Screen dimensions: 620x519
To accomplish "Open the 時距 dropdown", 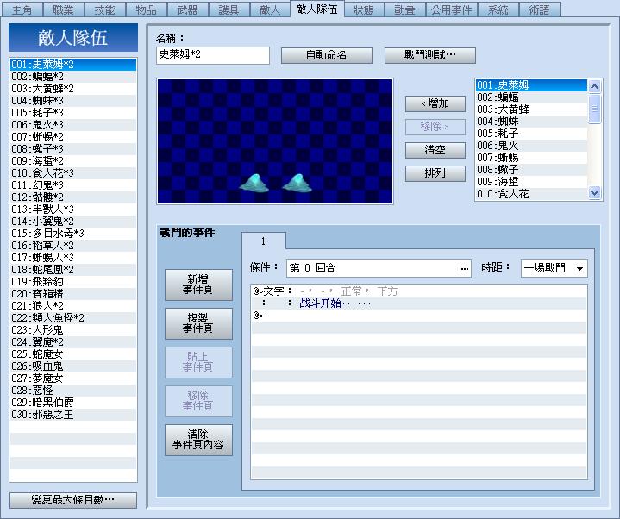I will [554, 268].
